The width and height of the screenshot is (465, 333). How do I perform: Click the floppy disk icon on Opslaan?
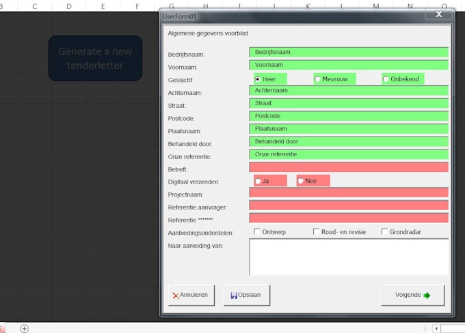(x=234, y=295)
